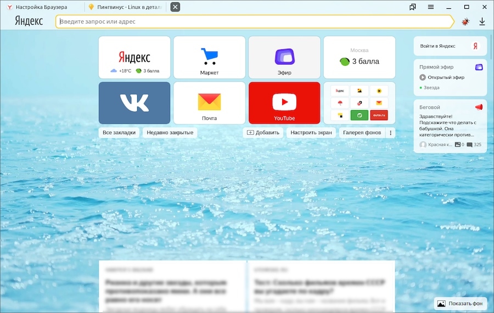
Task: Click the pictures icon in folder tile
Action: coord(359,90)
